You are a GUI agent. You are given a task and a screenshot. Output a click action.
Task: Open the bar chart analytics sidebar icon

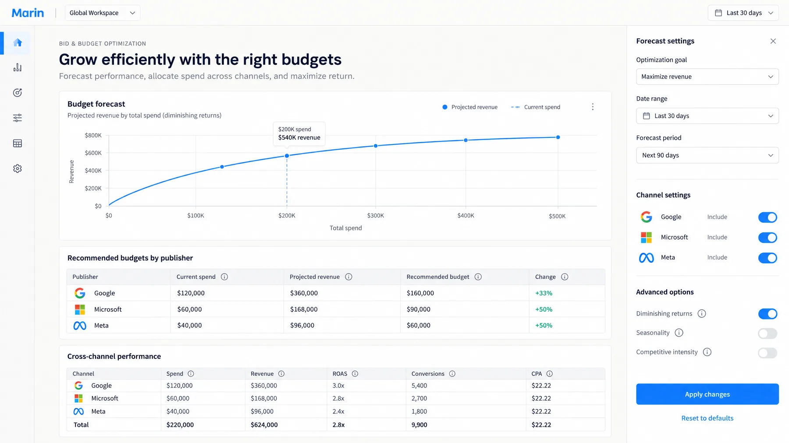pos(18,67)
